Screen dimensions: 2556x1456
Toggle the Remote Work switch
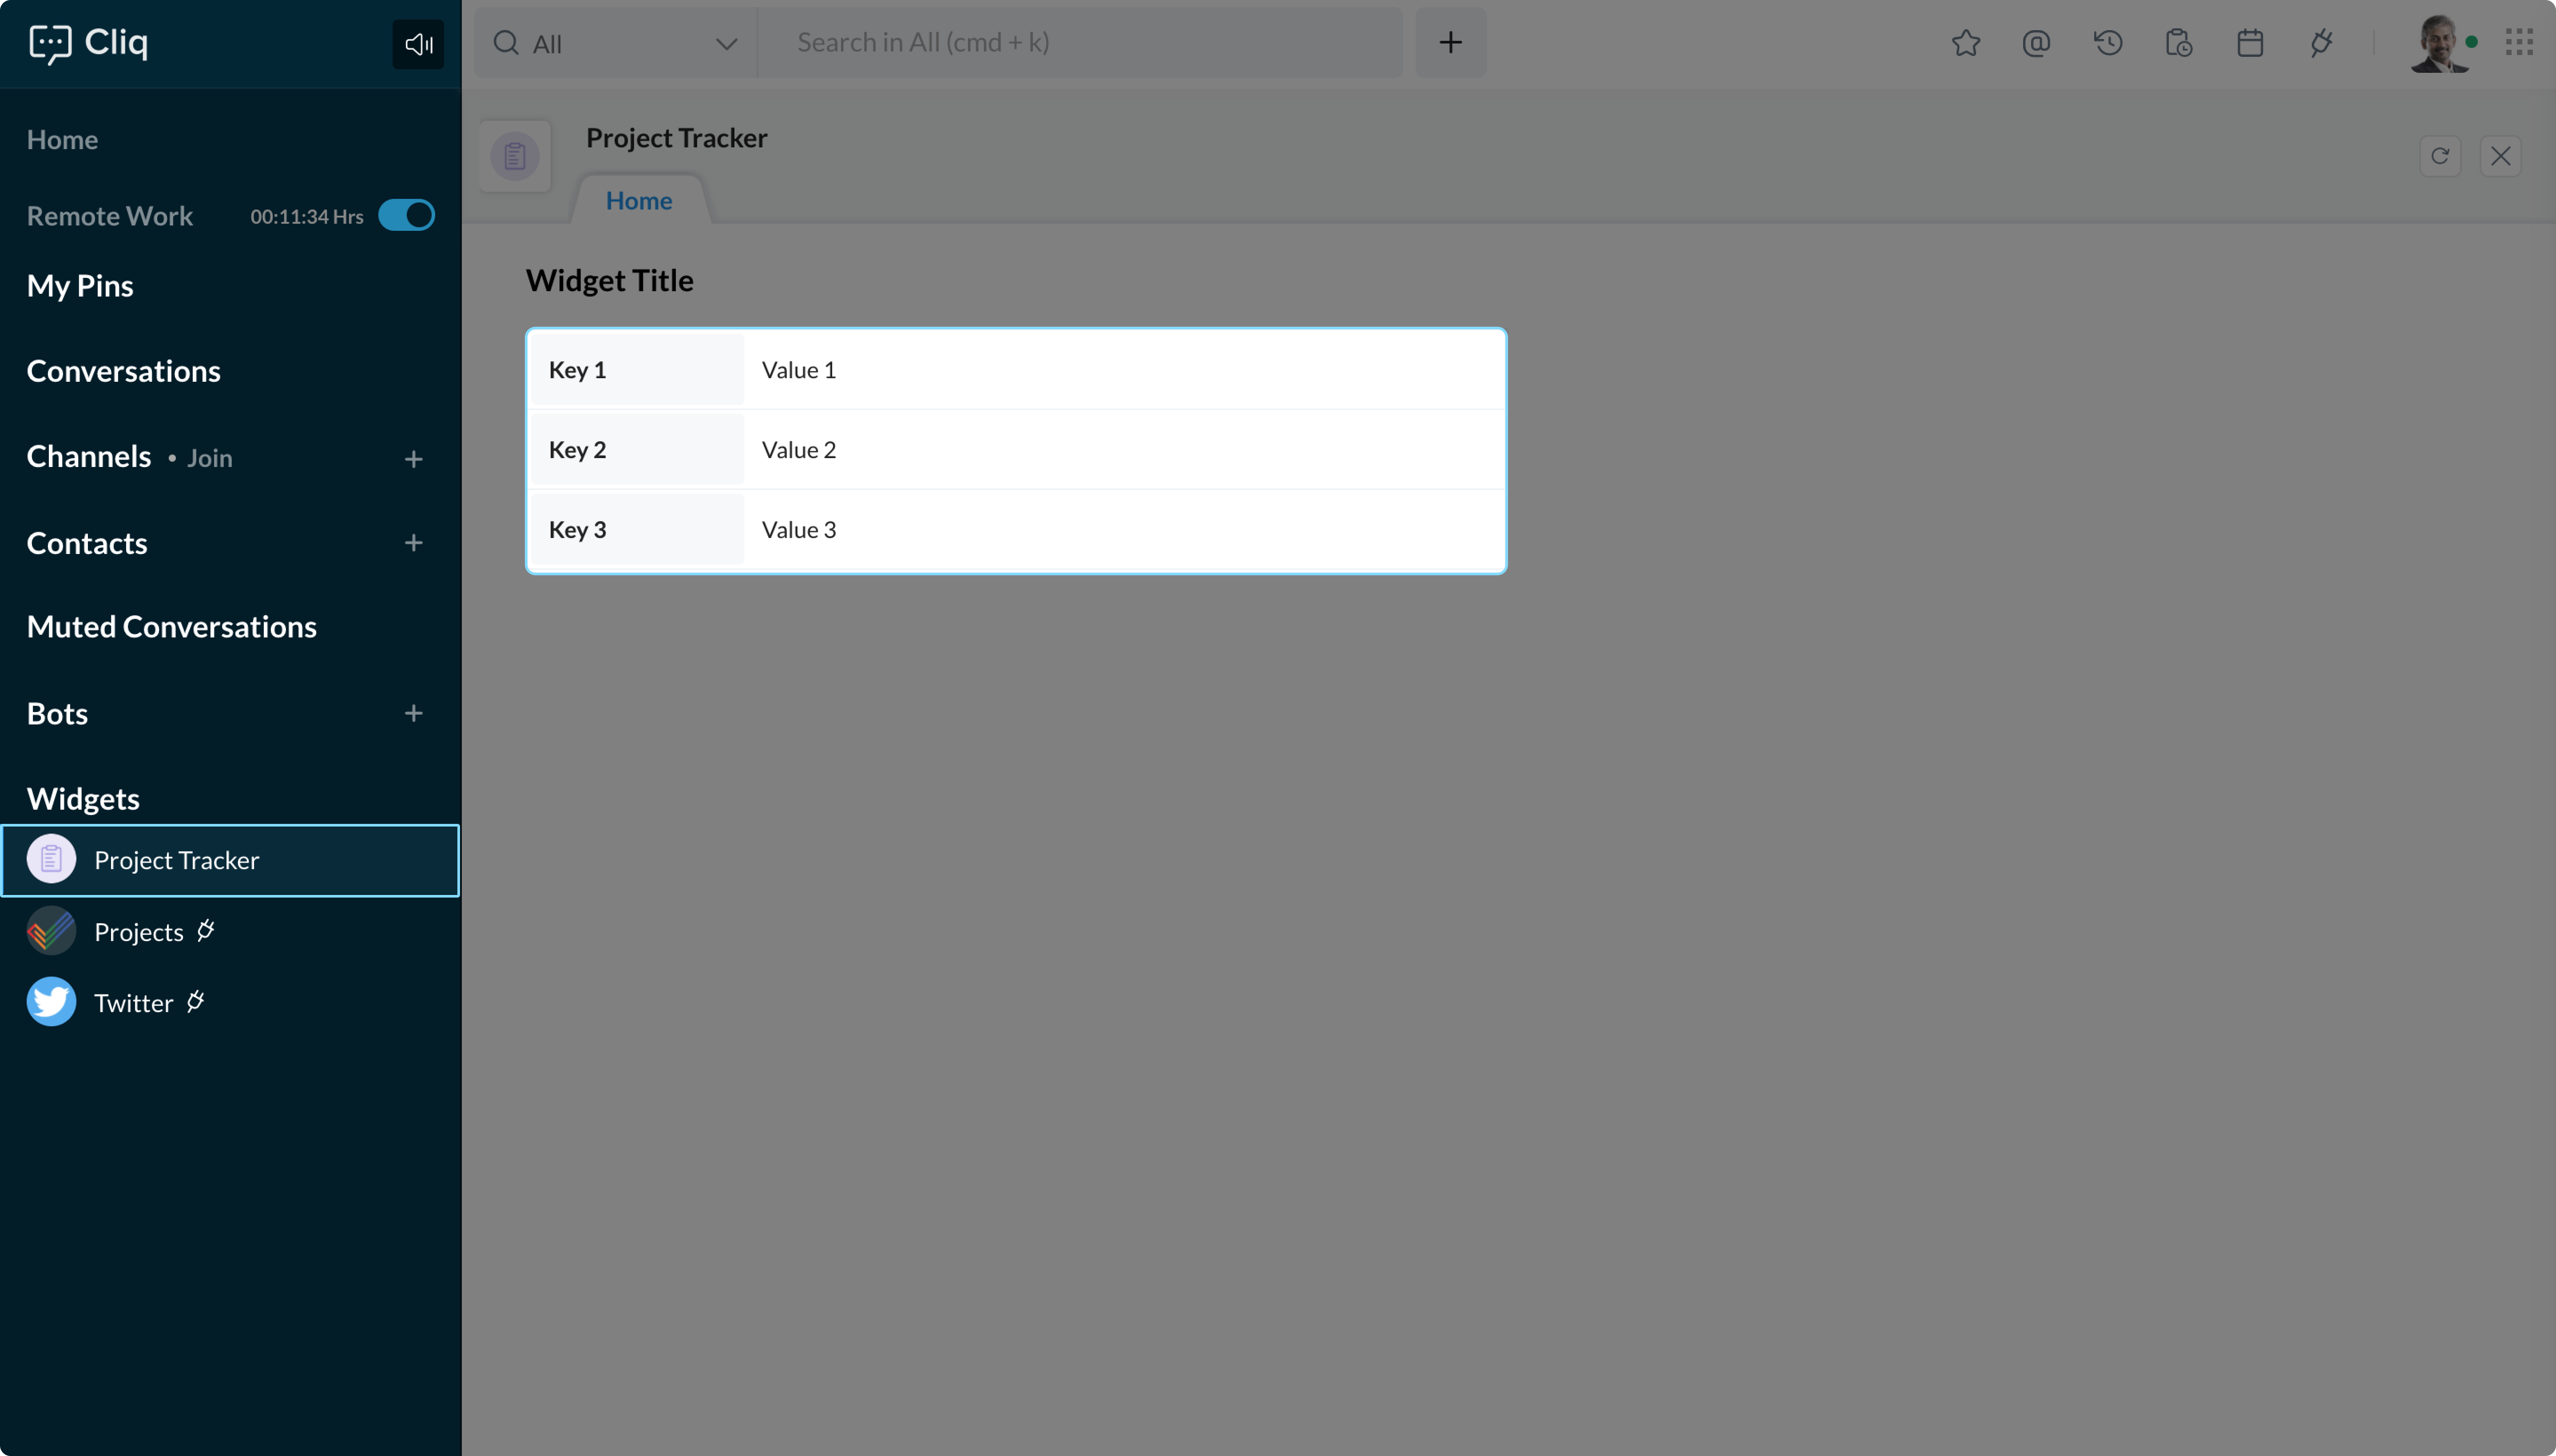406,215
